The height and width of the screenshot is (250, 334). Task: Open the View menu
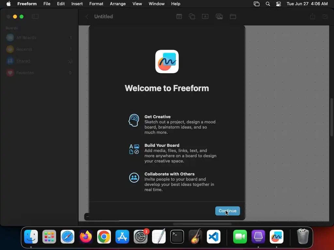pos(137,4)
